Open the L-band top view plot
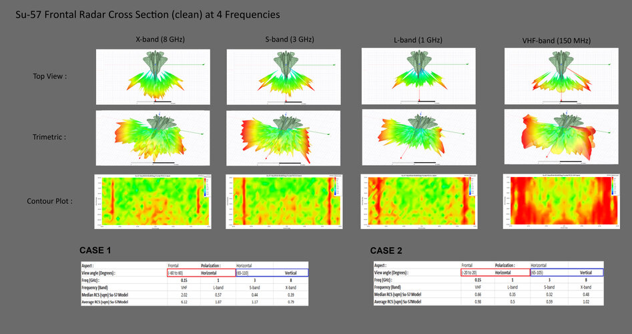This screenshot has height=334, width=632. point(418,76)
